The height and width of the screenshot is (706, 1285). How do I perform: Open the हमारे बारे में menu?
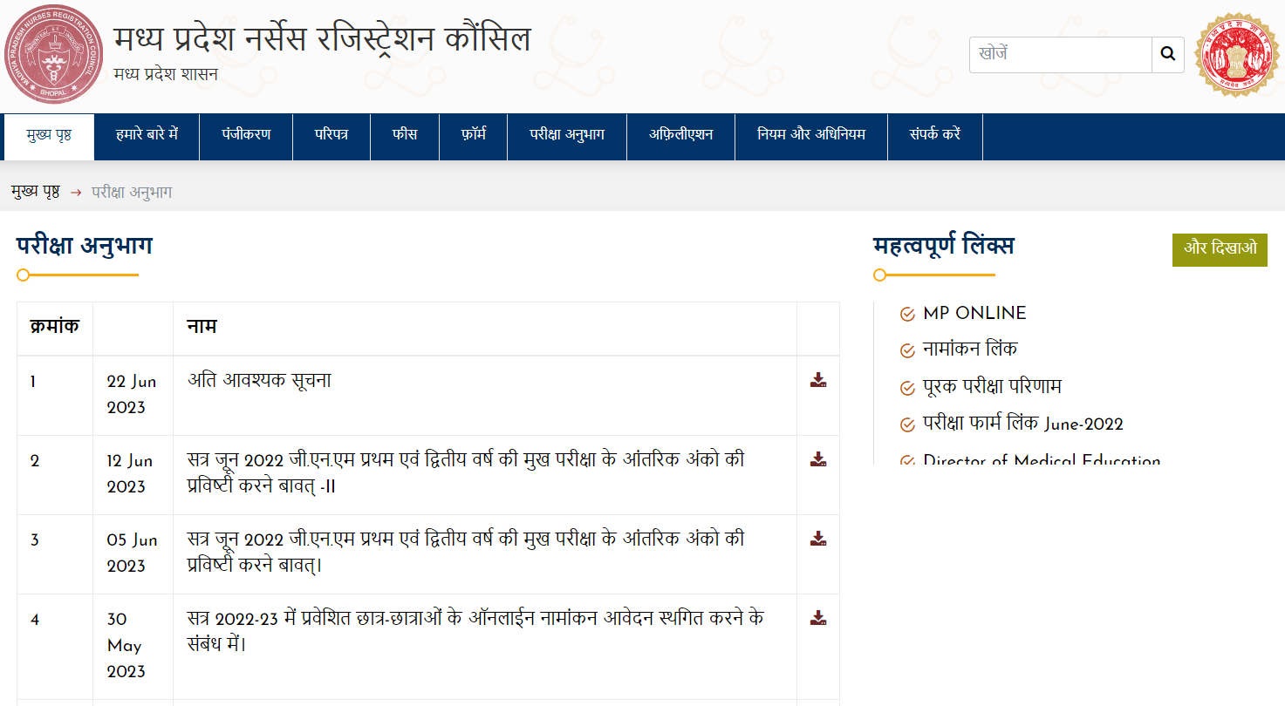click(147, 135)
